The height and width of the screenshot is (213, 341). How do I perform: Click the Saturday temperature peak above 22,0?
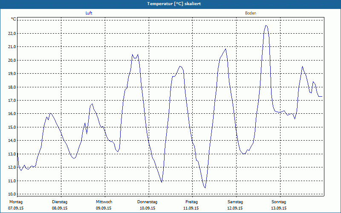point(266,26)
